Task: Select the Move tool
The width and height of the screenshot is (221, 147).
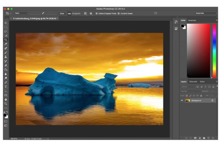Action: pyautogui.click(x=6, y=23)
